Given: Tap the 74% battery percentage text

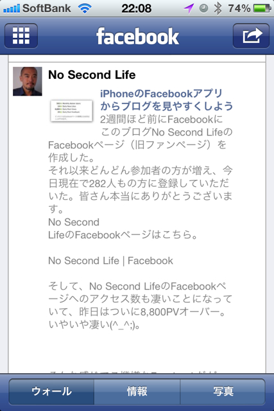Looking at the screenshot, I should click(x=239, y=8).
